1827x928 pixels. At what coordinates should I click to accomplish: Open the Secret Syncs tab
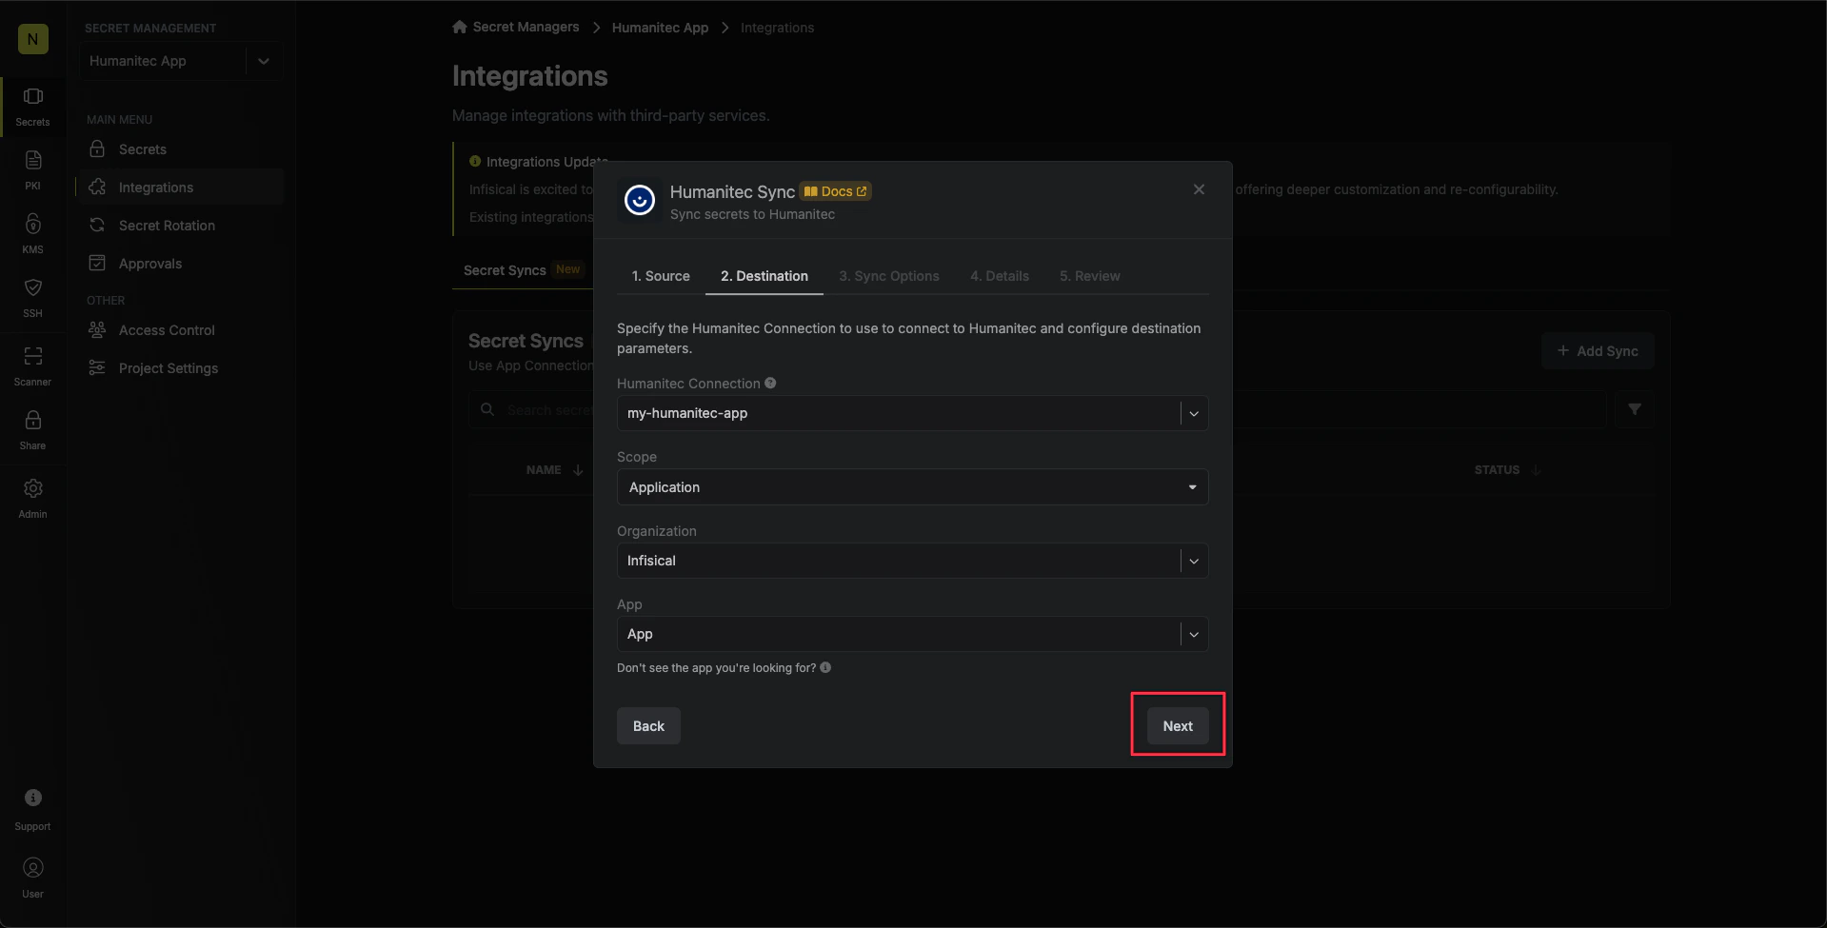click(522, 270)
